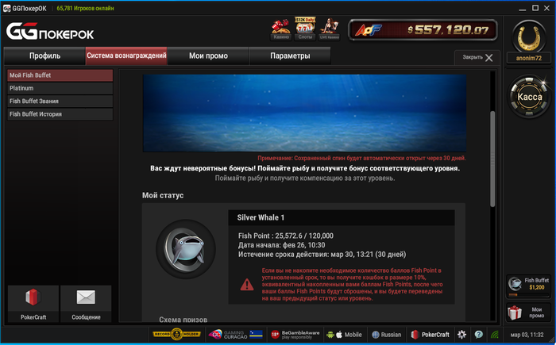Open Fish Buffet История sidebar item
This screenshot has height=345, width=556.
tap(60, 114)
